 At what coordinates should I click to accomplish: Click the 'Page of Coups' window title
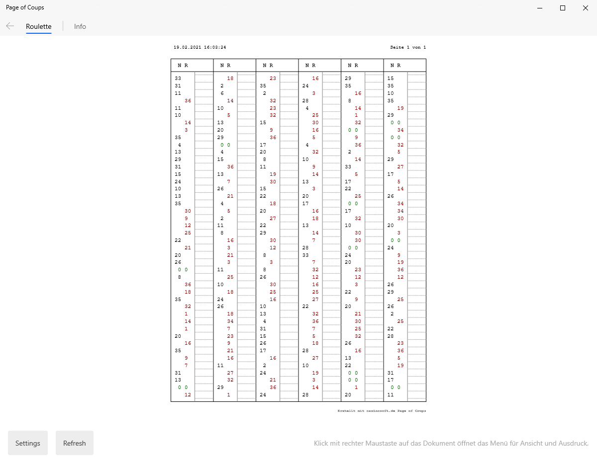point(25,7)
